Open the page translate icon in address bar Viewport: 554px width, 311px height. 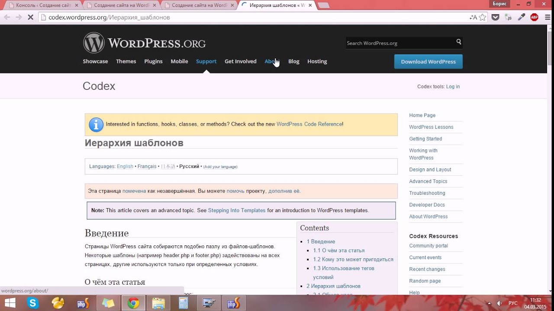click(473, 17)
